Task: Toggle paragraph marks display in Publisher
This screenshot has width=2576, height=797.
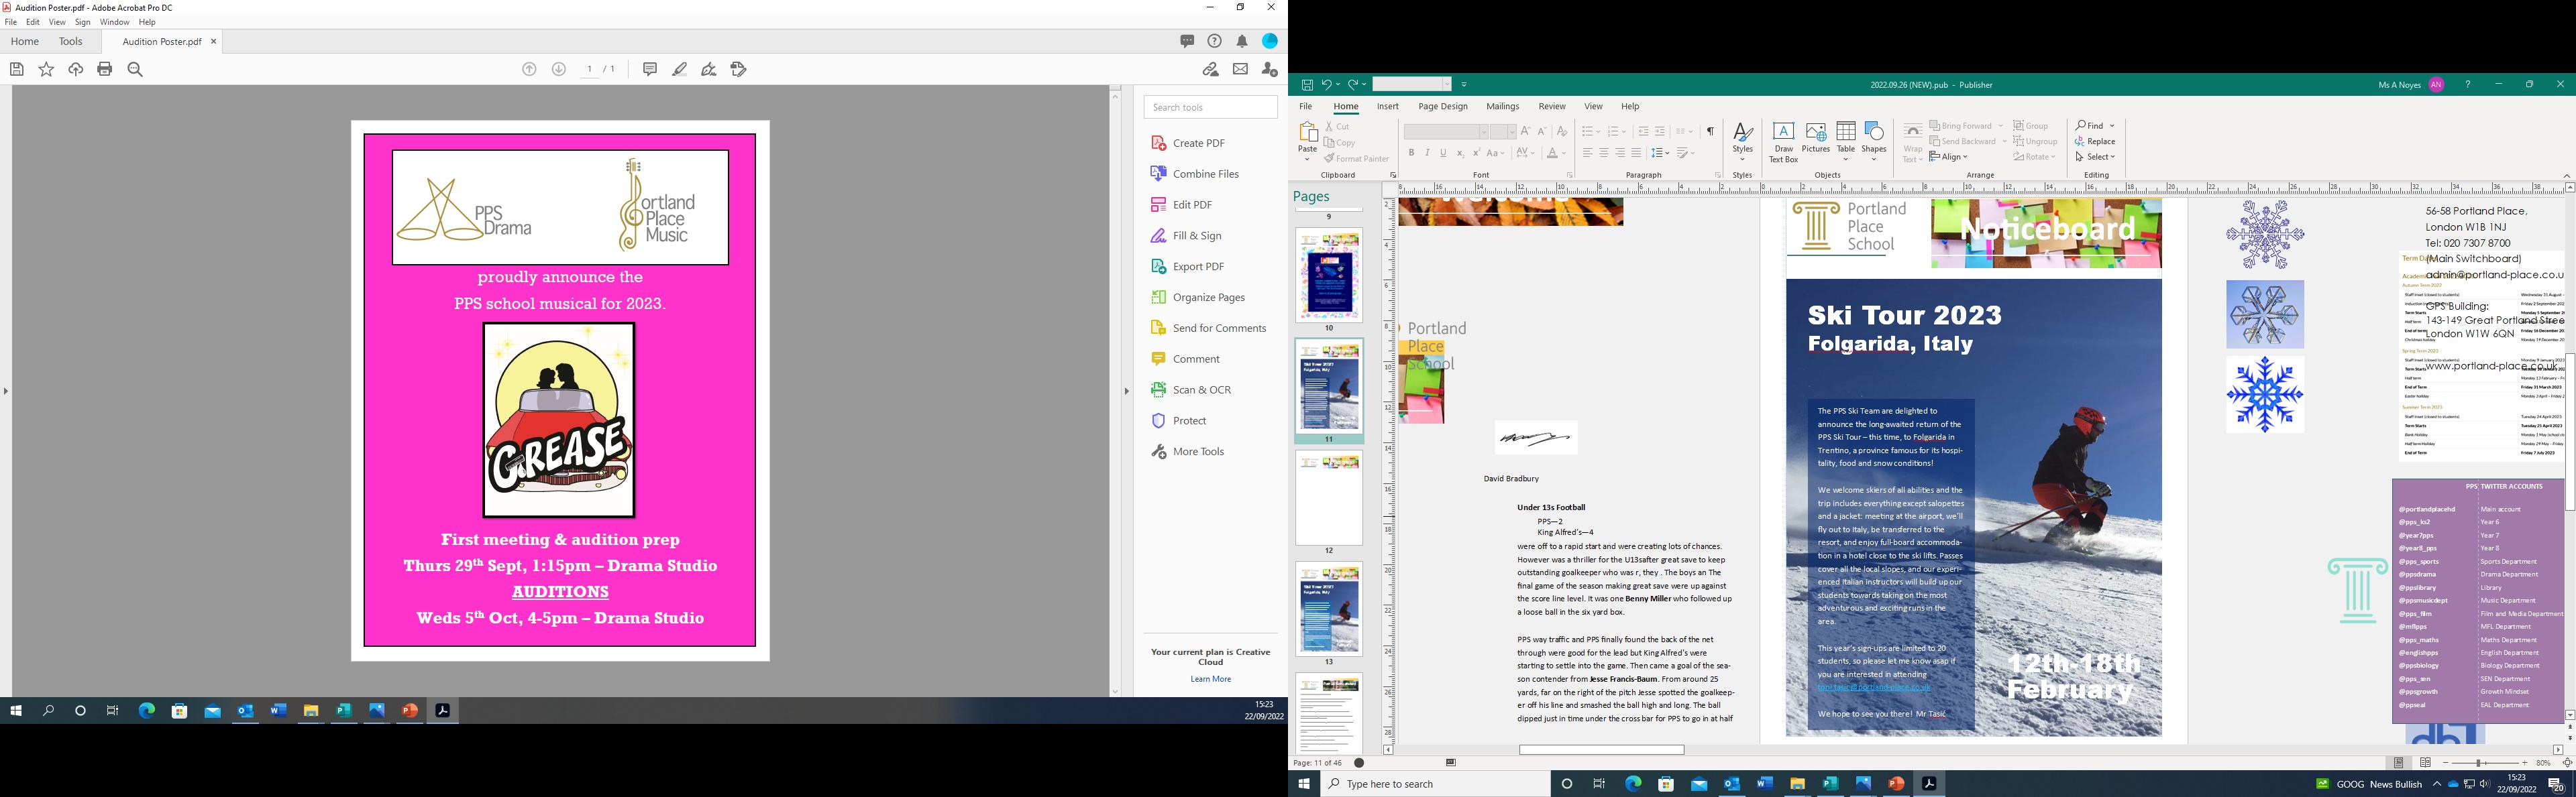Action: click(1710, 132)
